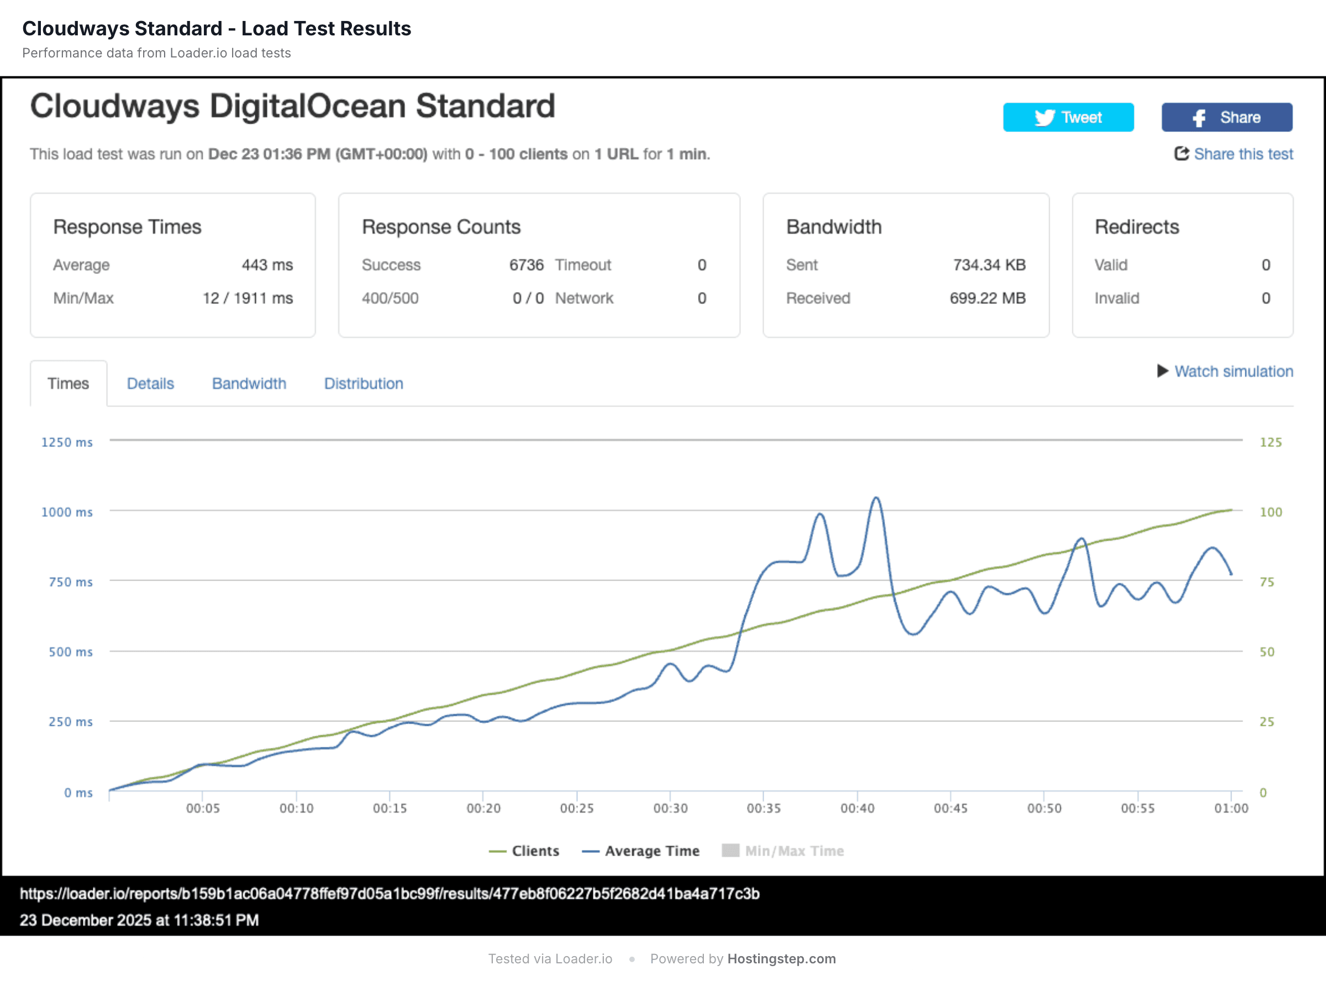Click the Received value 699.22 MB
The height and width of the screenshot is (981, 1326).
(x=987, y=298)
